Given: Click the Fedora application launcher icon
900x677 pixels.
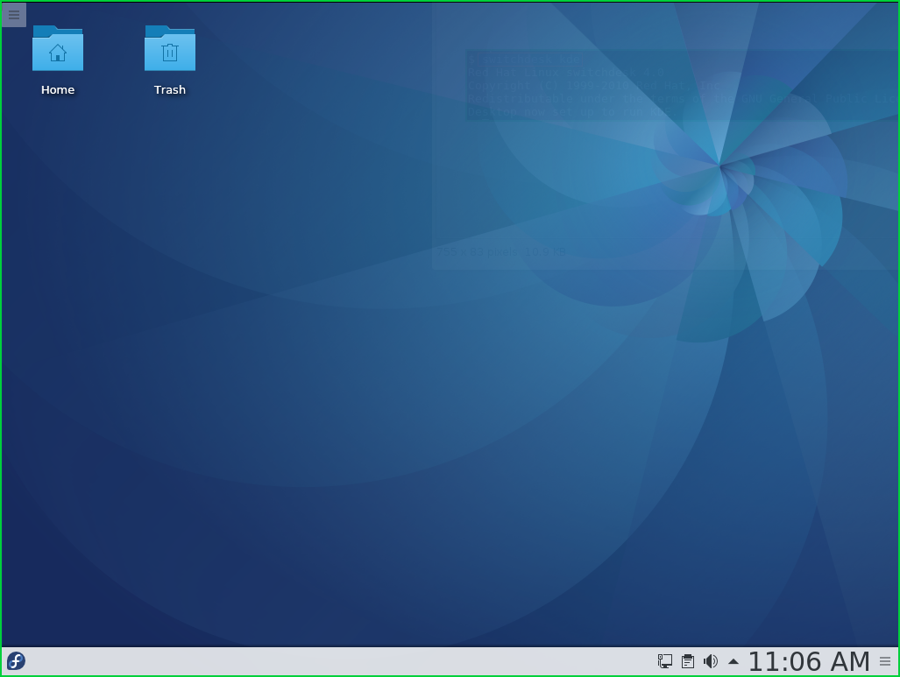Looking at the screenshot, I should (x=15, y=660).
